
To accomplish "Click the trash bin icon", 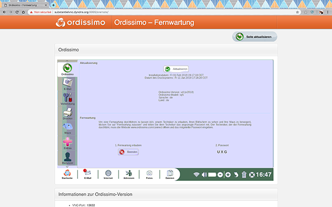I will click(244, 175).
